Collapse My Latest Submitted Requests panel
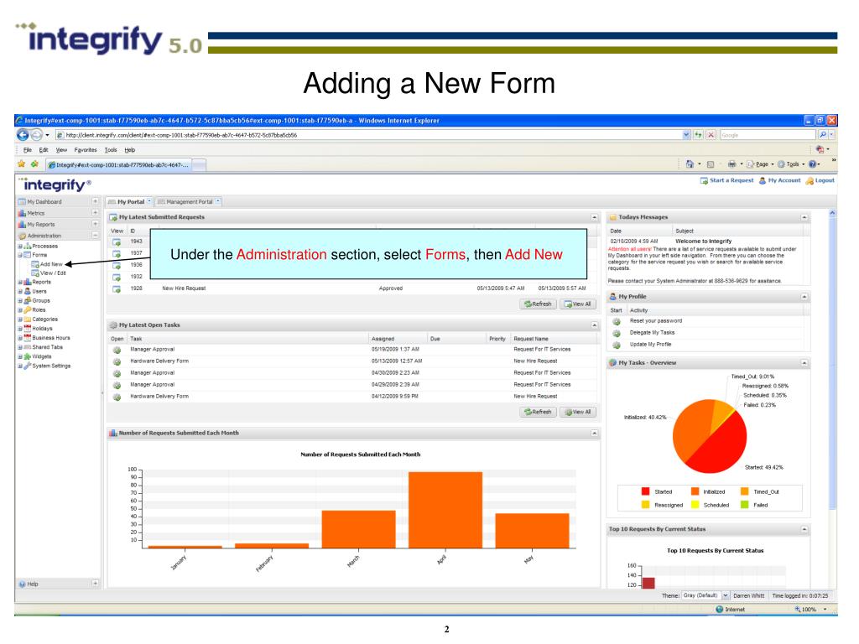The width and height of the screenshot is (859, 644). [595, 217]
